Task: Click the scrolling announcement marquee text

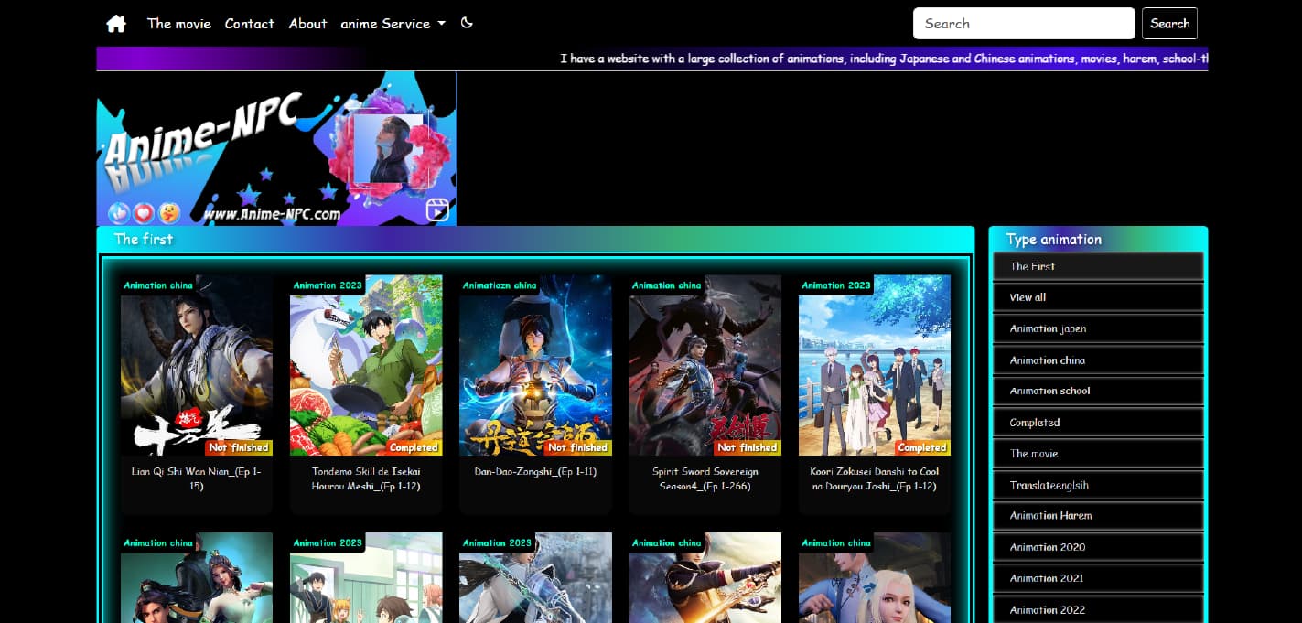Action: click(x=883, y=59)
